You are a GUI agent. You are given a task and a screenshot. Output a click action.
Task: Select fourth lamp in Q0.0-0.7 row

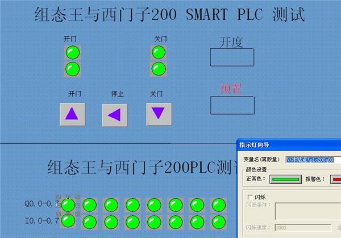tap(132, 205)
